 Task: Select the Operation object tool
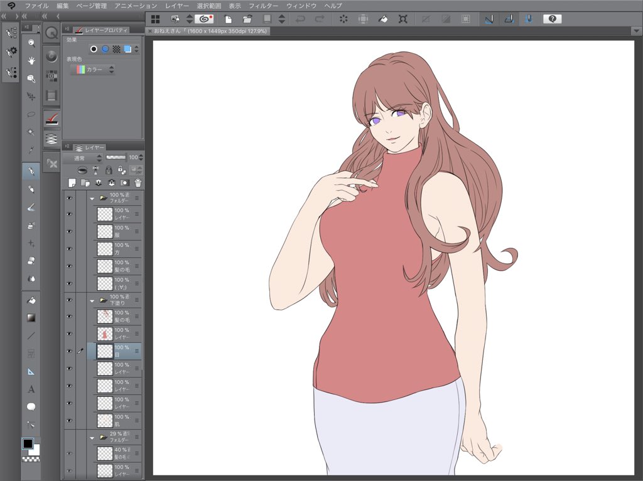pyautogui.click(x=31, y=78)
